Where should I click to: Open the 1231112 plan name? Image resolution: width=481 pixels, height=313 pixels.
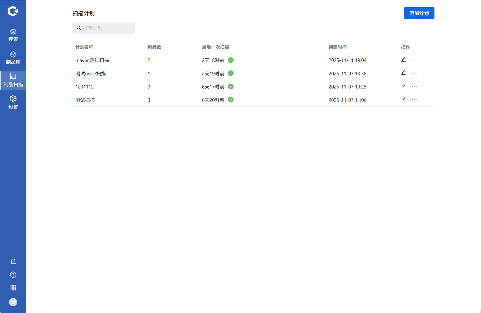pos(84,87)
